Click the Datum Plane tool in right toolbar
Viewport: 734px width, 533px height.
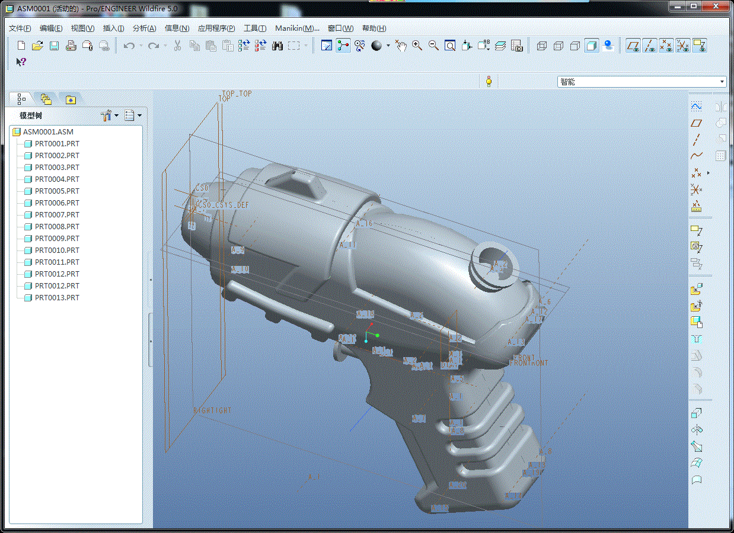697,123
